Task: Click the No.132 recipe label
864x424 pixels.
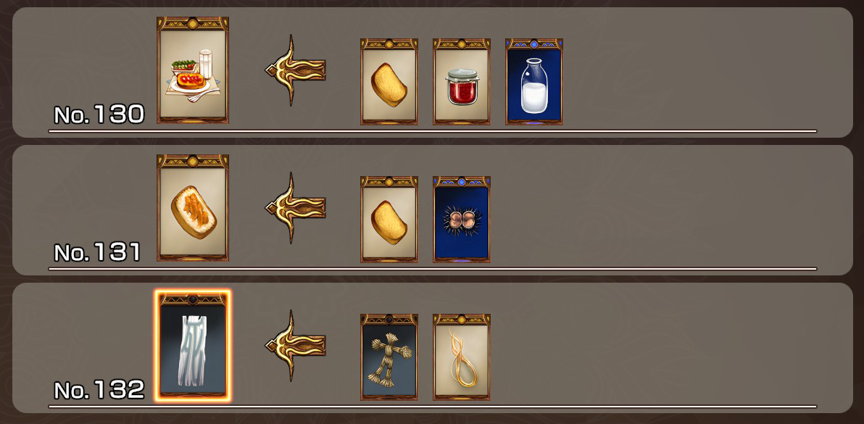Action: click(x=99, y=390)
